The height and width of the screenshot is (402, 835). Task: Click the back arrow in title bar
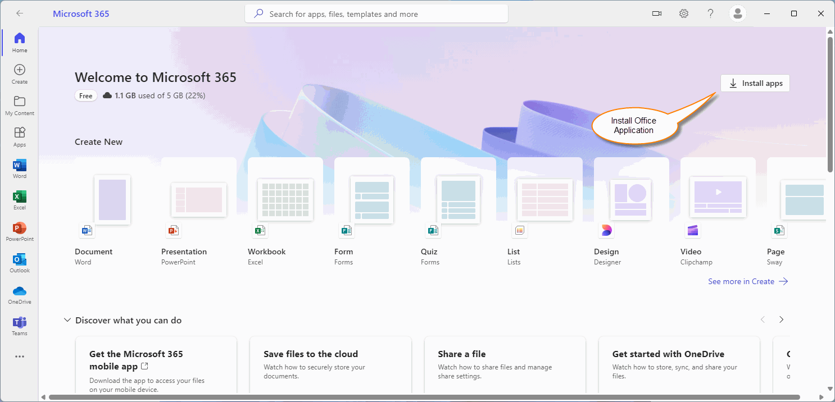(20, 13)
